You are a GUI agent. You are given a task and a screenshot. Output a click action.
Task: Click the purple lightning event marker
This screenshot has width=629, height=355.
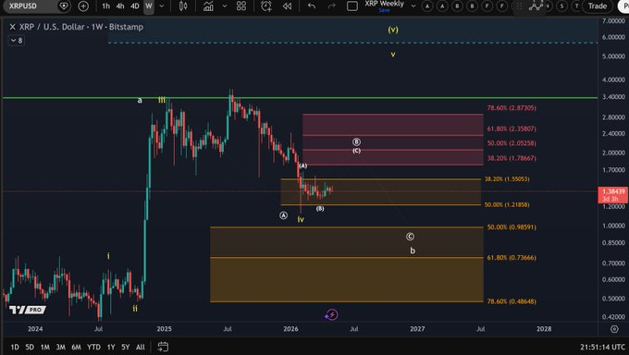[x=331, y=315]
